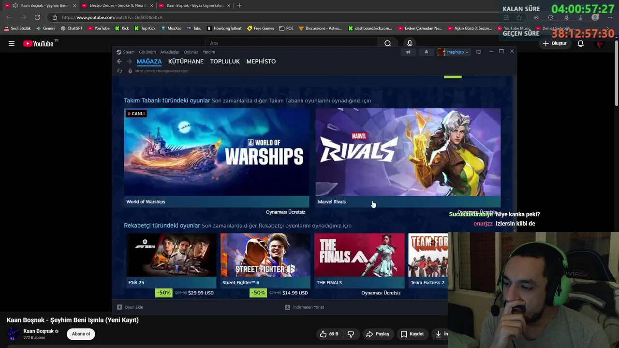The width and height of the screenshot is (619, 348).
Task: Click the Steam announcements megaphone icon
Action: tap(409, 52)
